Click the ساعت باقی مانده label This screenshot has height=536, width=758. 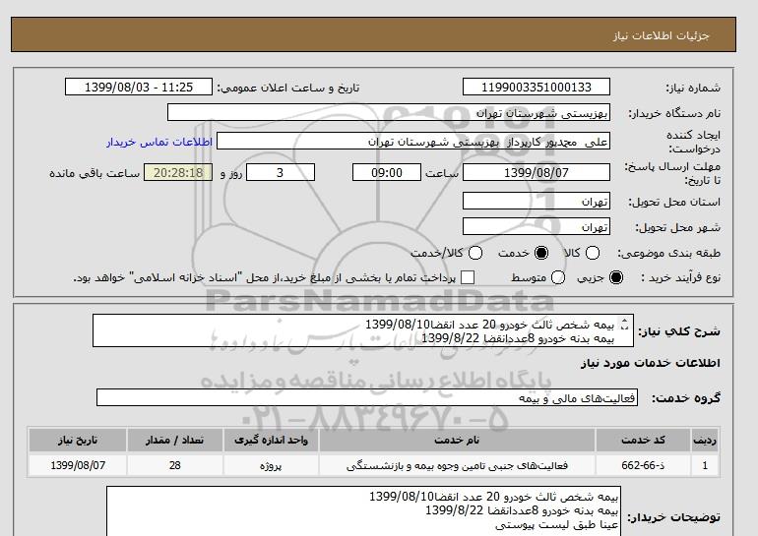[x=95, y=173]
